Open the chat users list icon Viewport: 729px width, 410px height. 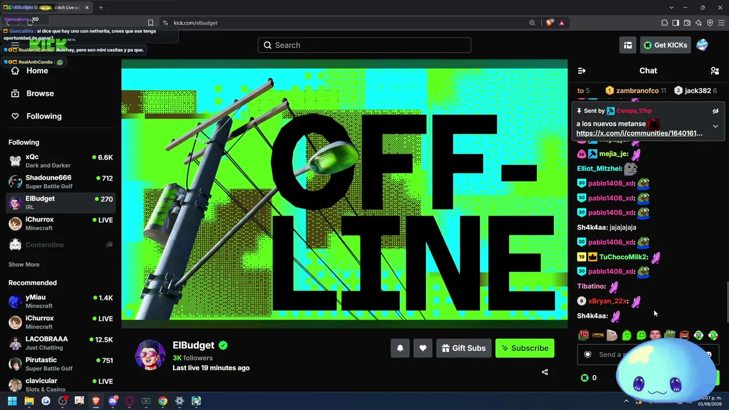715,71
